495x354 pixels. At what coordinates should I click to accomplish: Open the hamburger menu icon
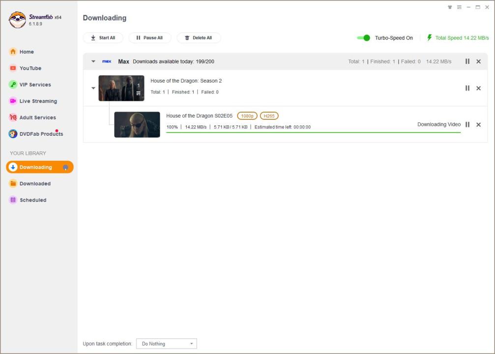pos(459,7)
